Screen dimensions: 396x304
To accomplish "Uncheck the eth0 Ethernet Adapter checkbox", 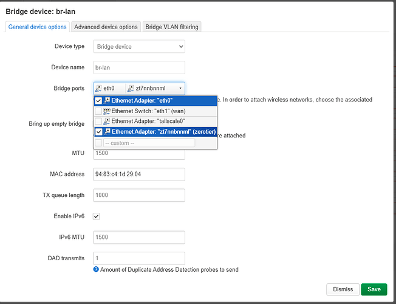I will [98, 101].
